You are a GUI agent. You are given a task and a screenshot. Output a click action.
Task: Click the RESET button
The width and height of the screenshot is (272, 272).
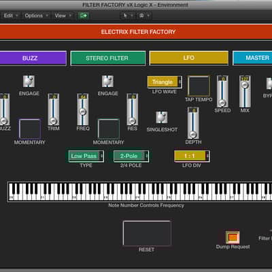click(147, 233)
